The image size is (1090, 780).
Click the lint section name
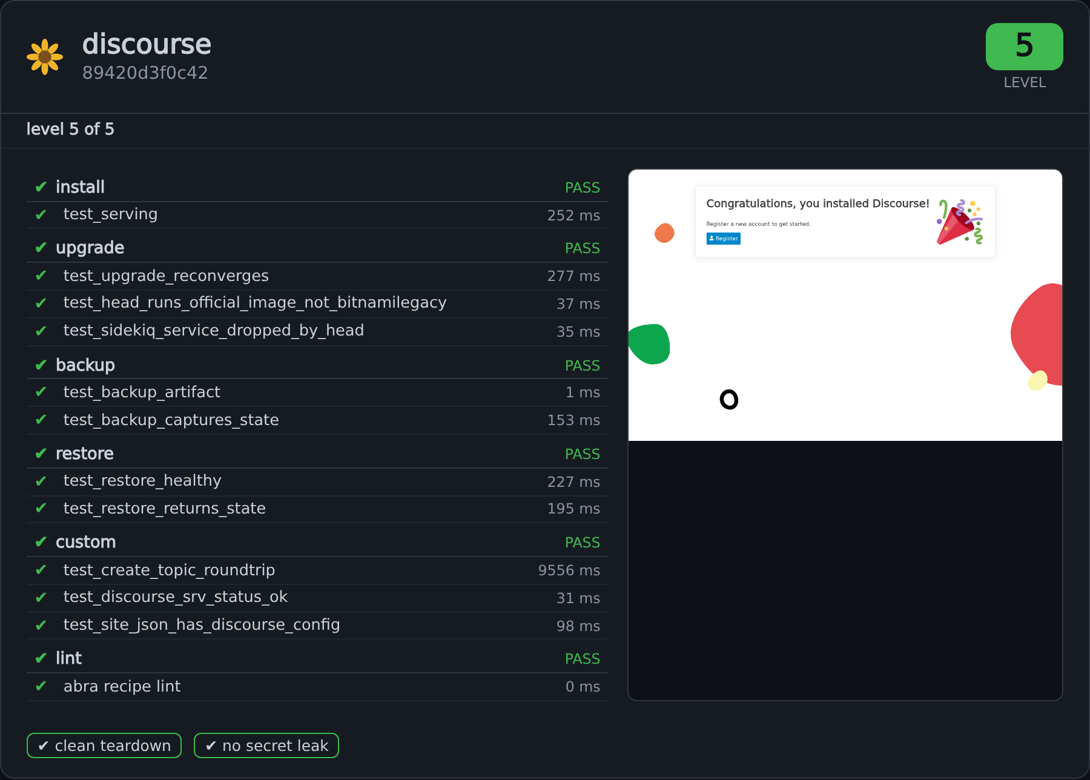[69, 658]
